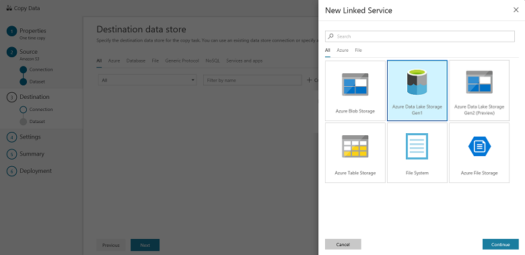Click the Source step label

pyautogui.click(x=28, y=52)
